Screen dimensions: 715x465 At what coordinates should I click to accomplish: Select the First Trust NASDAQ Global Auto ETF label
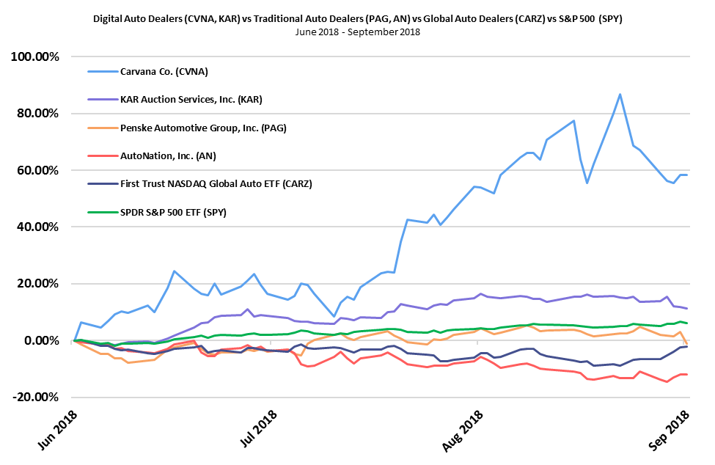click(x=216, y=183)
